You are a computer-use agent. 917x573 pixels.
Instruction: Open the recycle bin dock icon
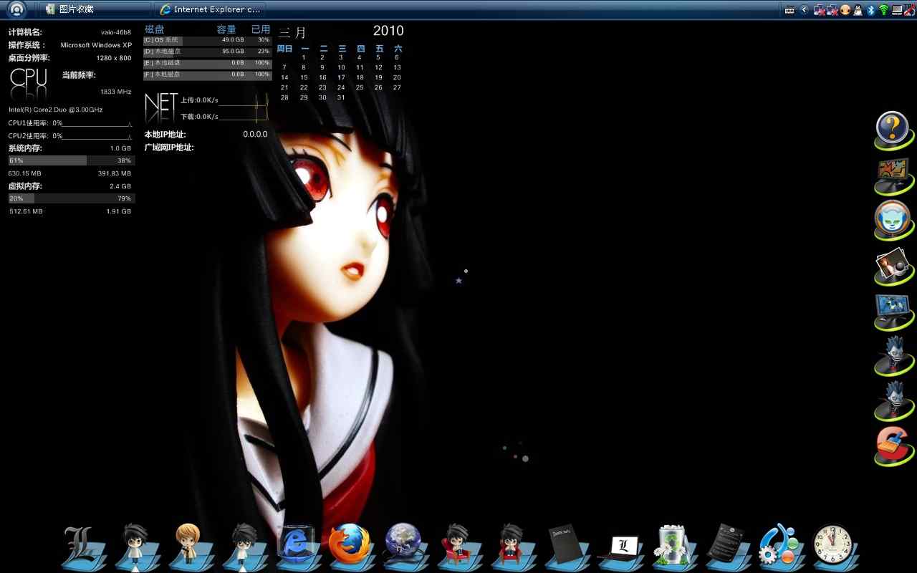click(x=673, y=546)
